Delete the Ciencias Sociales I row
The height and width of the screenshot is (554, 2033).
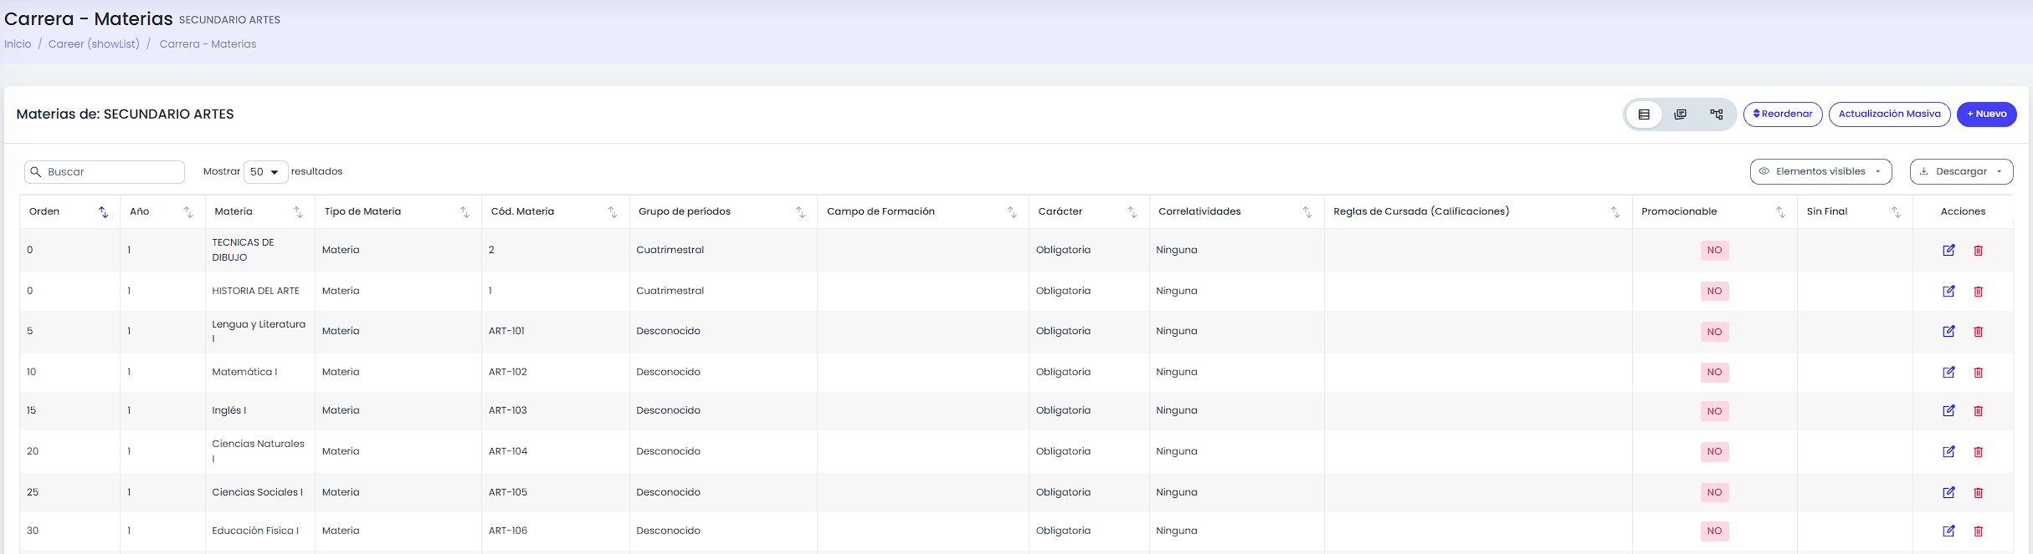click(1979, 492)
